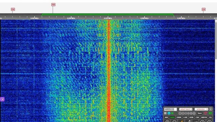Open the hamburger menu icon in control panel
This screenshot has height=122, width=217.
[x=165, y=113]
